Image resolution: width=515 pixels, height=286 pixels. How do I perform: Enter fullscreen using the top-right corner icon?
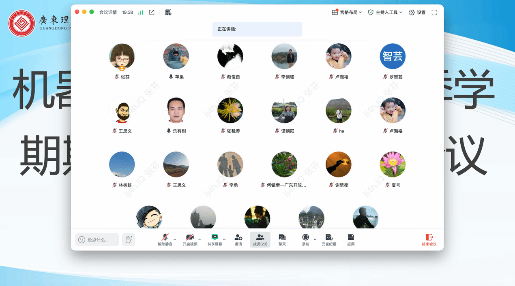point(434,13)
